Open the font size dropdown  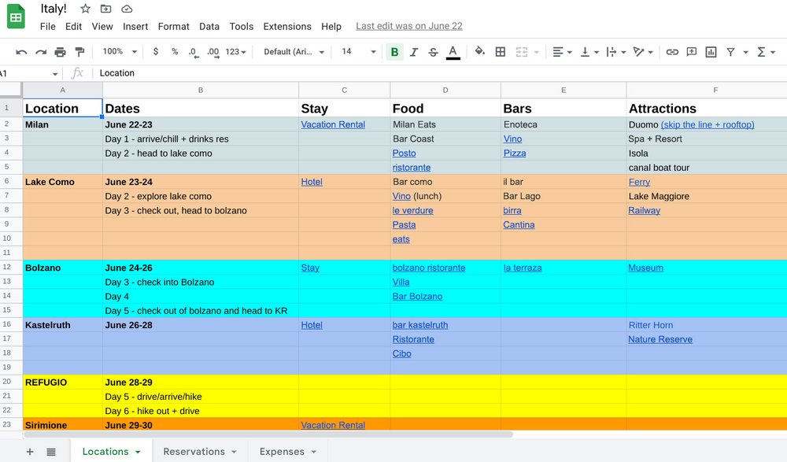coord(358,51)
